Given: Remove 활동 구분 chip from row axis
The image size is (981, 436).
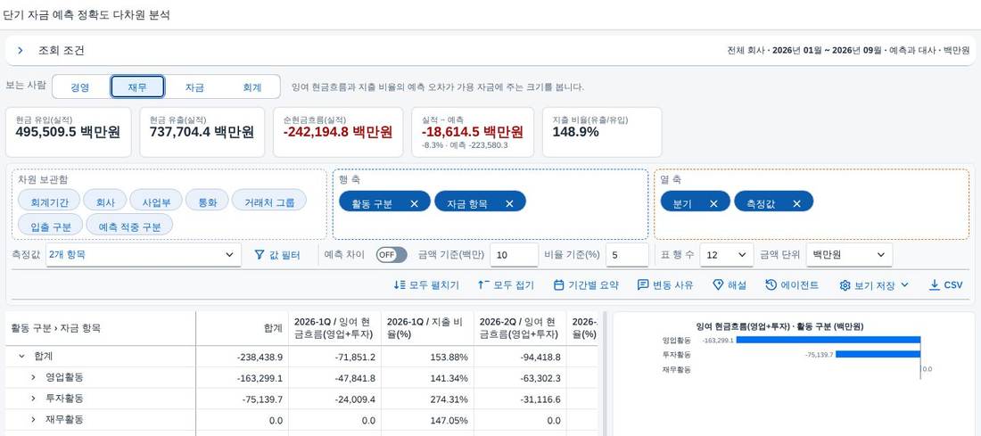Looking at the screenshot, I should 414,203.
